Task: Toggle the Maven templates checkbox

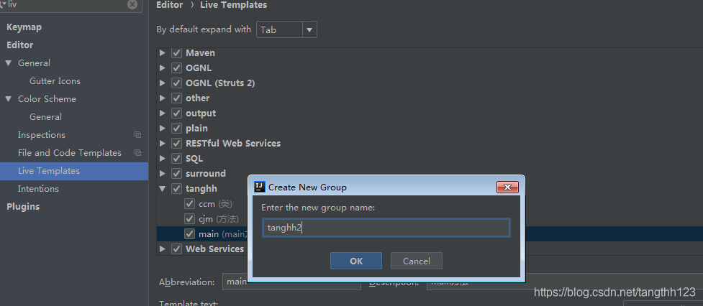Action: point(176,53)
